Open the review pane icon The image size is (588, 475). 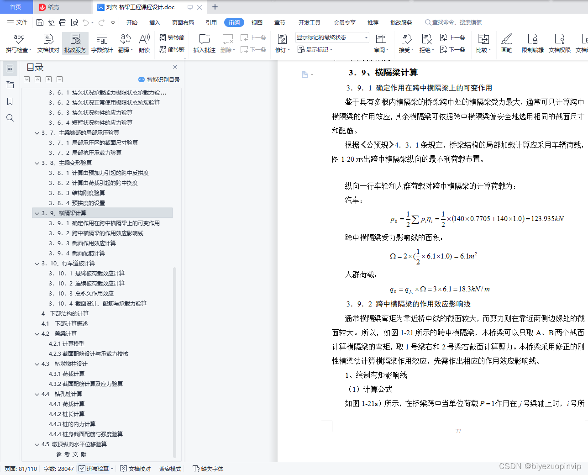click(381, 39)
